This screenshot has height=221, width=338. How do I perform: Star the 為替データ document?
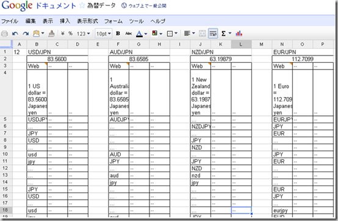[x=82, y=5]
